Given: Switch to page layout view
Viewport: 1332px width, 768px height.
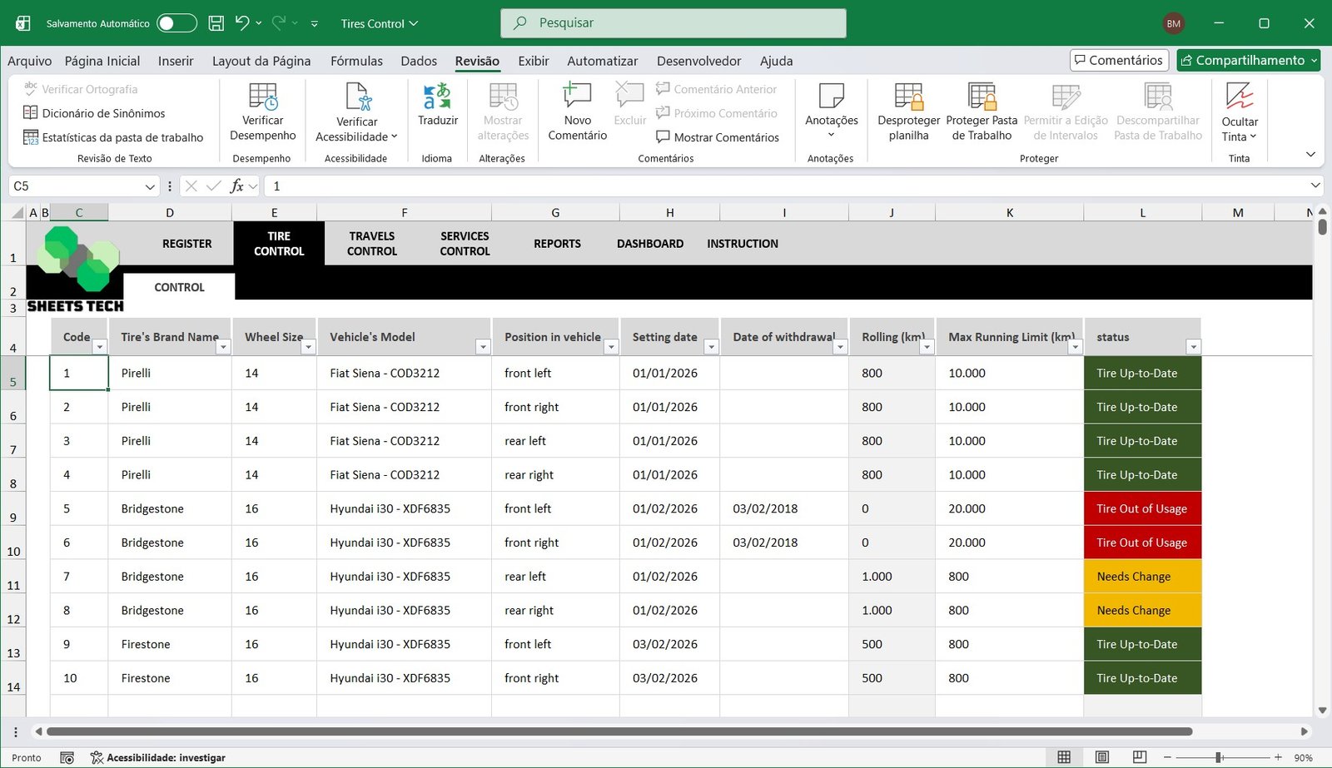Looking at the screenshot, I should click(1101, 757).
